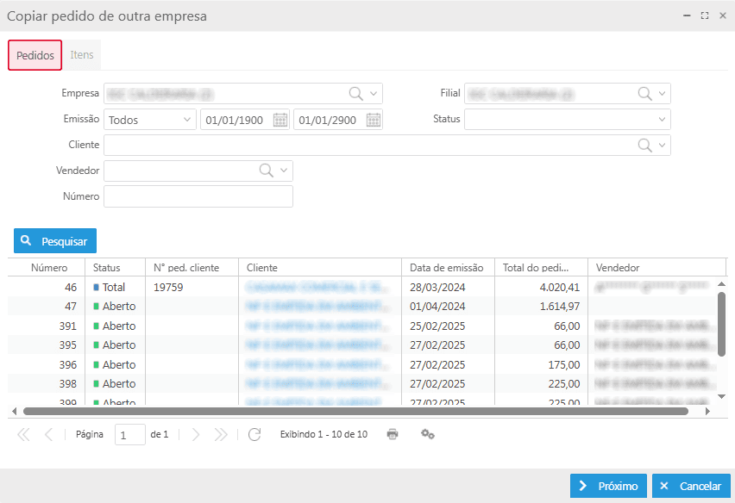Open the start date calendar picker
The width and height of the screenshot is (735, 503).
pos(280,119)
